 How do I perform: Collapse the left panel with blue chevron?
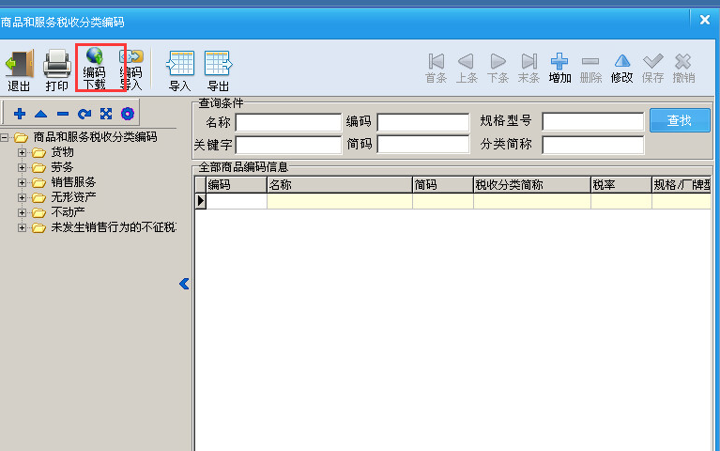click(184, 284)
